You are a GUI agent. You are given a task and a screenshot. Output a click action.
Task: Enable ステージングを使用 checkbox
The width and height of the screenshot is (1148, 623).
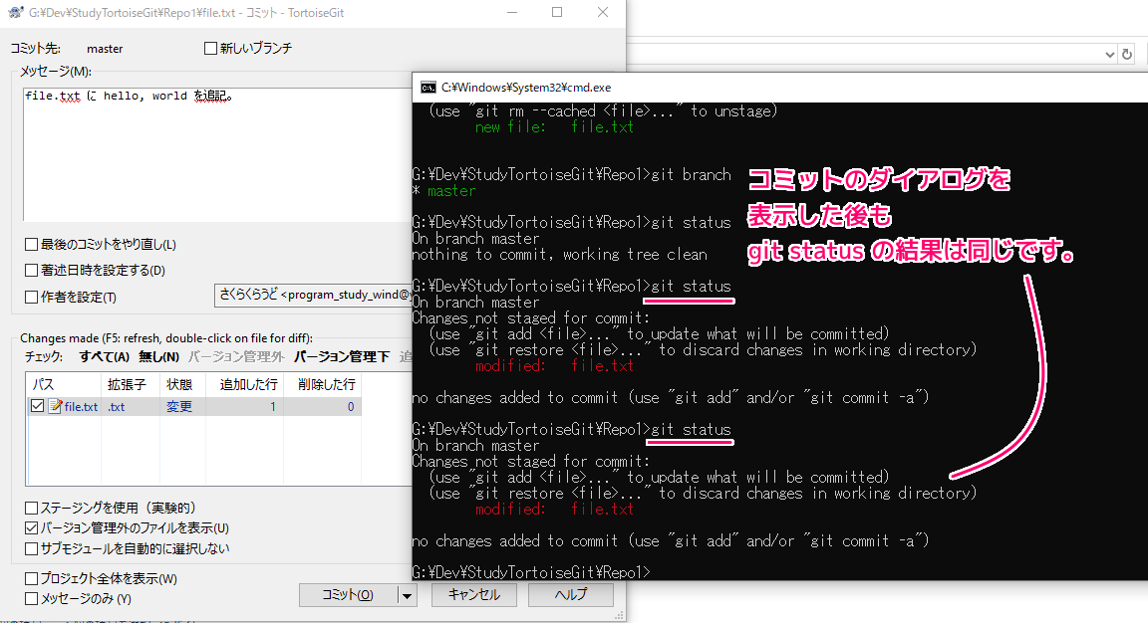[x=32, y=509]
